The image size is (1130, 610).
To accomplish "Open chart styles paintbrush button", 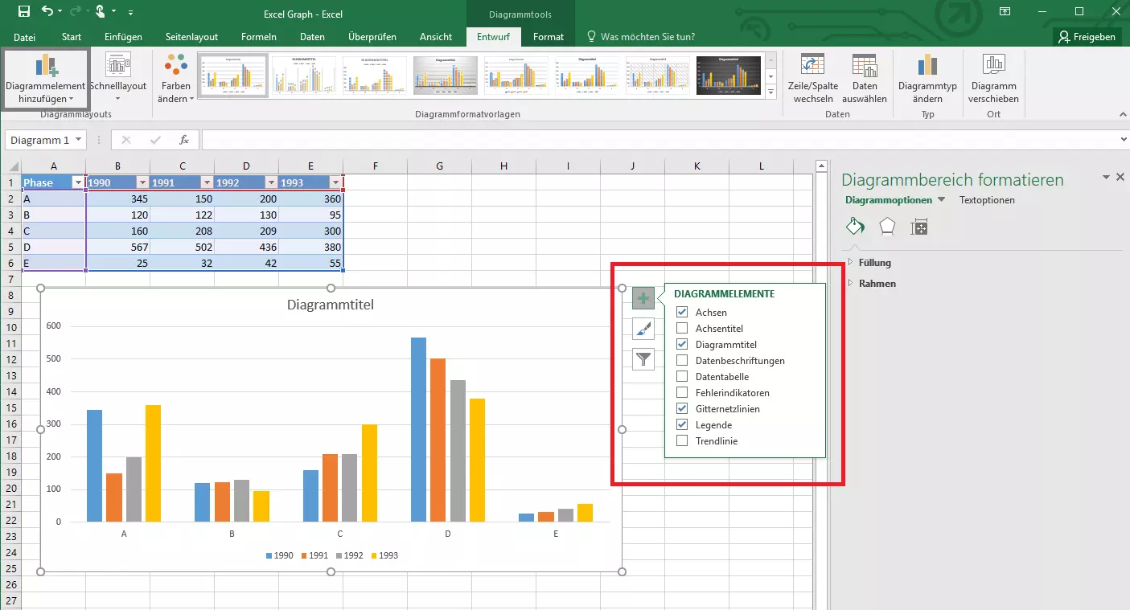I will (643, 329).
